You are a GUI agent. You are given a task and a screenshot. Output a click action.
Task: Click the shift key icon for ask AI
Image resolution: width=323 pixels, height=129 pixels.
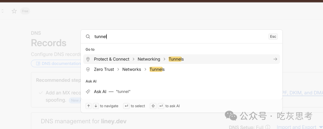click(153, 106)
